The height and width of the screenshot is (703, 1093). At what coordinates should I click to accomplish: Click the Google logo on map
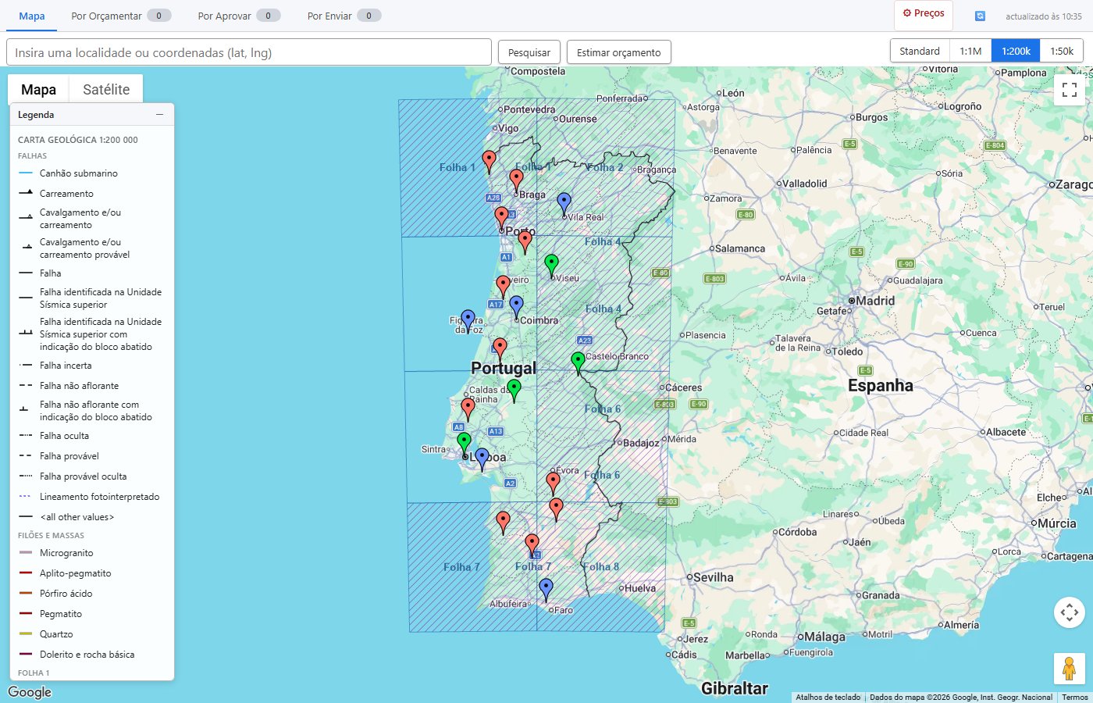30,692
